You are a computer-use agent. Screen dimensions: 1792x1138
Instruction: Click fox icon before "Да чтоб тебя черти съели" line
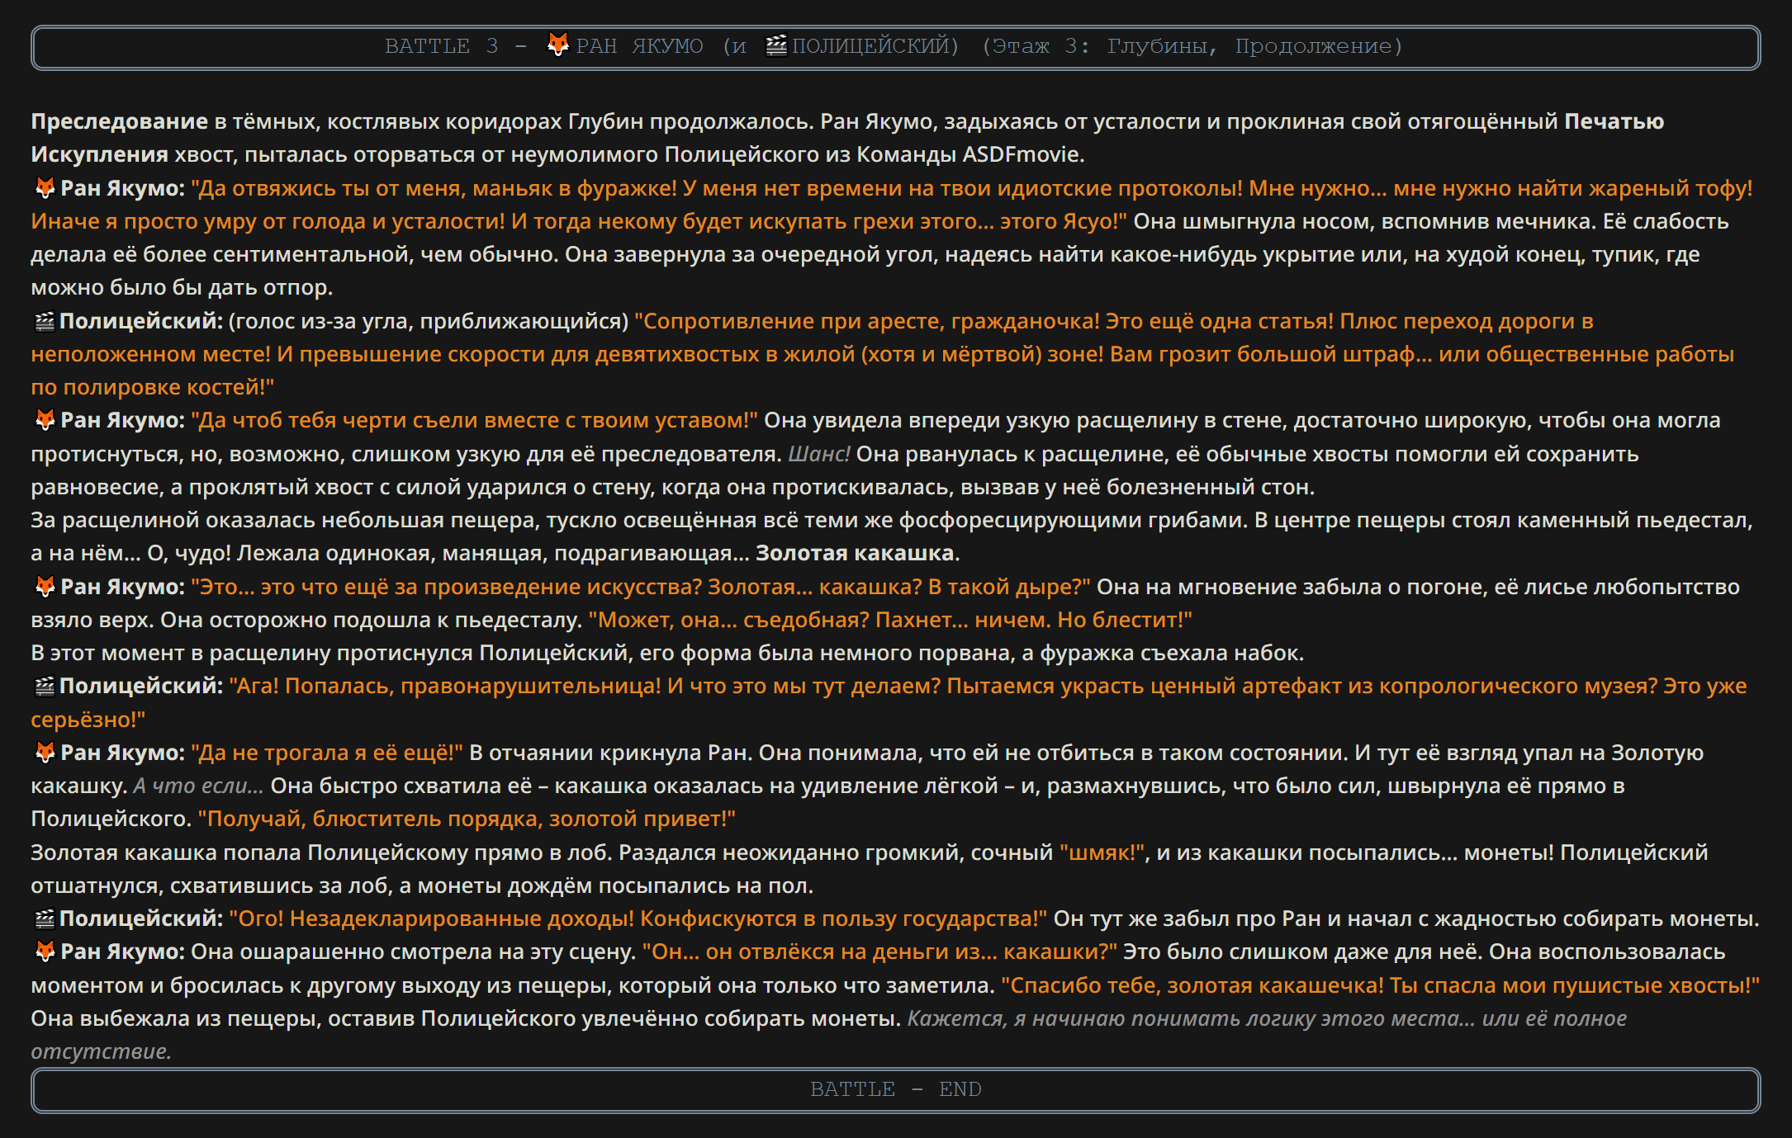click(45, 420)
